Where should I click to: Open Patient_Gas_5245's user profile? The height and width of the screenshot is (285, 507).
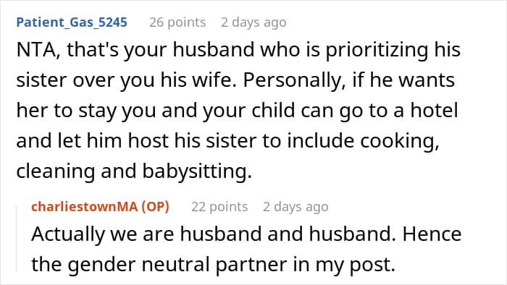pos(72,22)
